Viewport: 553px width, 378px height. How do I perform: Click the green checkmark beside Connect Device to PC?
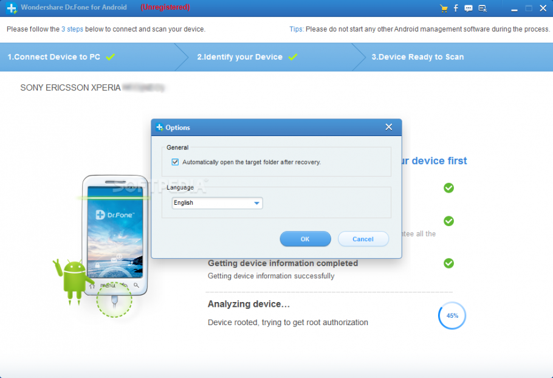pos(111,57)
